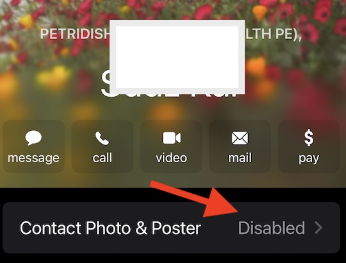346x263 pixels.
Task: Tap the phone handset call icon
Action: (x=102, y=138)
